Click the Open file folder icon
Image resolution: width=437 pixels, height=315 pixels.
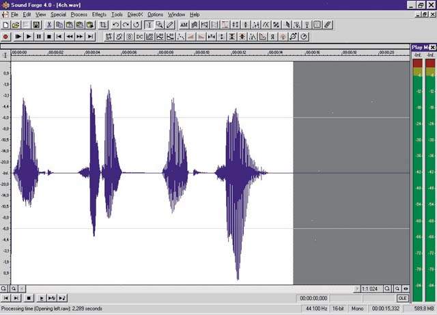(16, 25)
